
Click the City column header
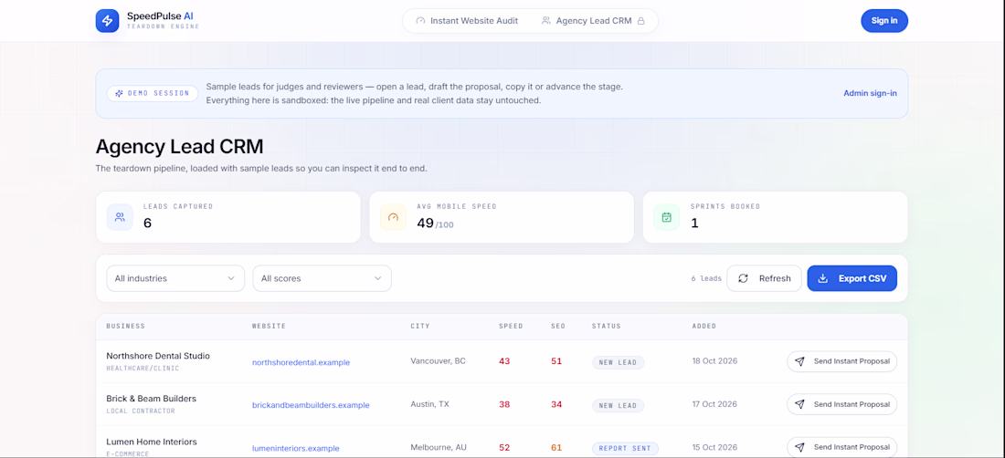point(420,327)
